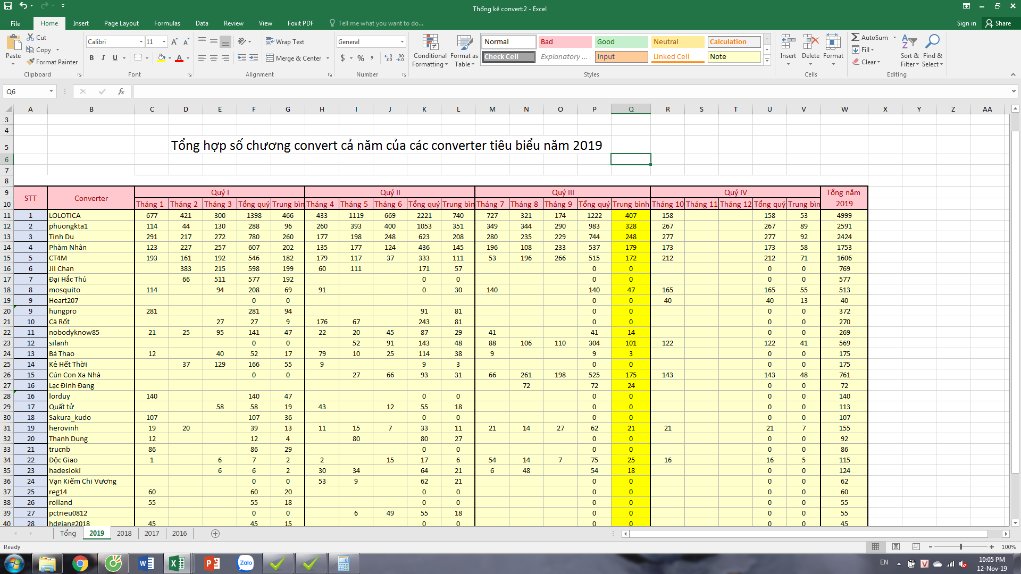This screenshot has height=574, width=1021.
Task: Switch to the 2018 sheet tab
Action: pyautogui.click(x=124, y=533)
